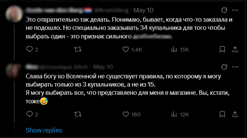Image resolution: width=247 pixels, height=138 pixels.
Task: Share the first tweet via share icon
Action: 235,49
